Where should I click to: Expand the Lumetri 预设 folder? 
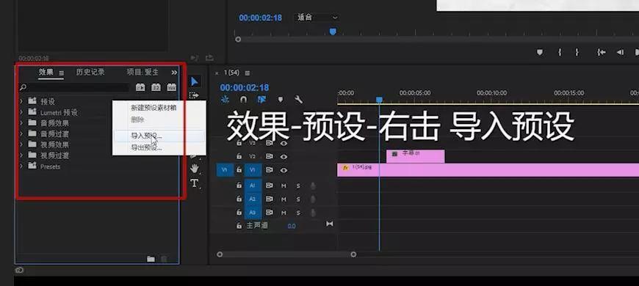click(x=21, y=112)
